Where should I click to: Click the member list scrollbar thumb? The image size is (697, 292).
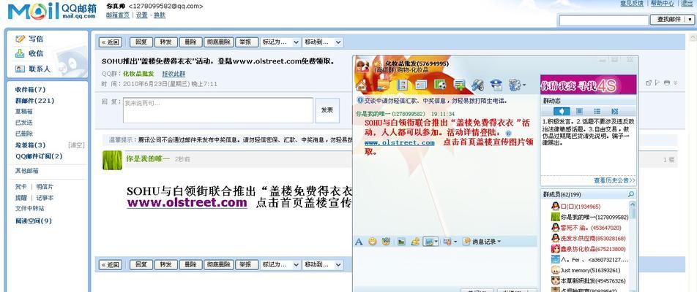tap(633, 212)
